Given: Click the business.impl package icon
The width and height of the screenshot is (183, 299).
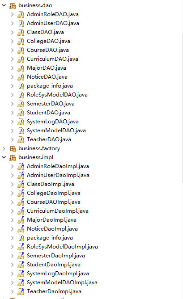Looking at the screenshot, I should [13, 157].
